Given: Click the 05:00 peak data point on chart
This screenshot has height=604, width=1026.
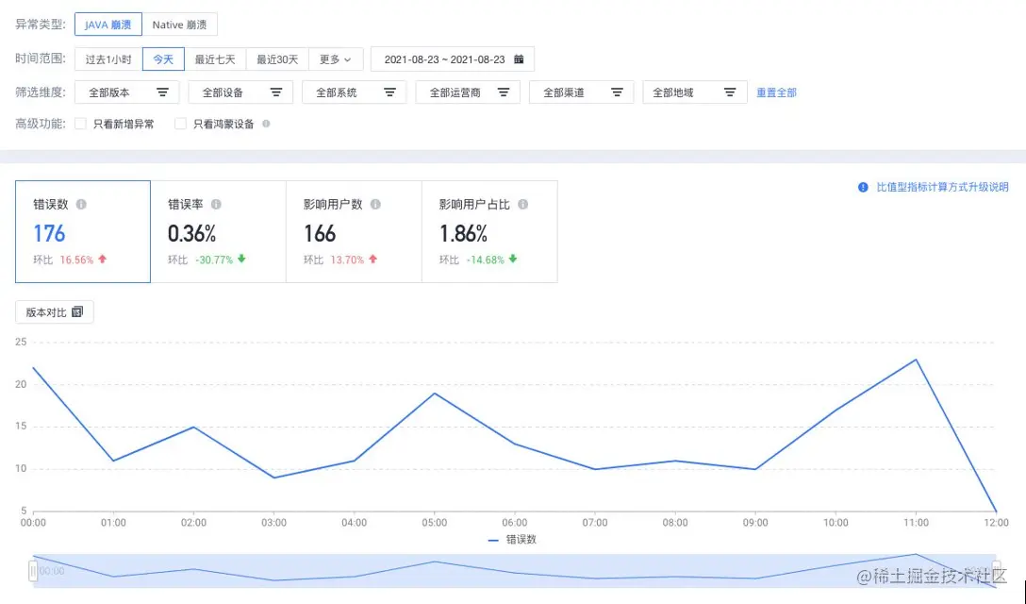Looking at the screenshot, I should tap(435, 394).
